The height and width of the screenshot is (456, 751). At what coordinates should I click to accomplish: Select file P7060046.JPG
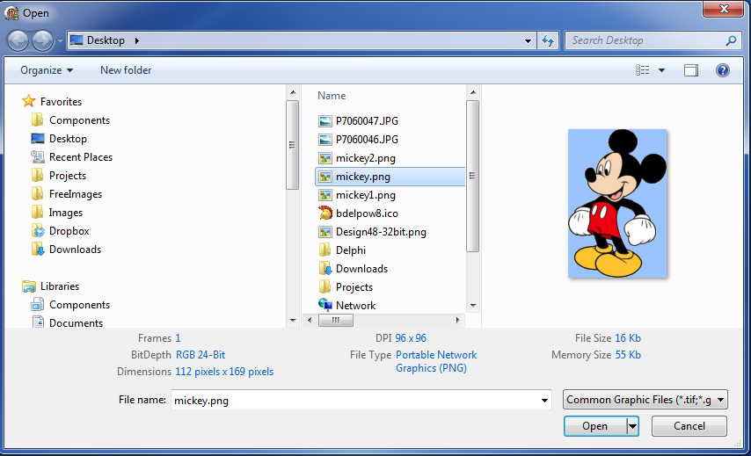click(x=358, y=139)
